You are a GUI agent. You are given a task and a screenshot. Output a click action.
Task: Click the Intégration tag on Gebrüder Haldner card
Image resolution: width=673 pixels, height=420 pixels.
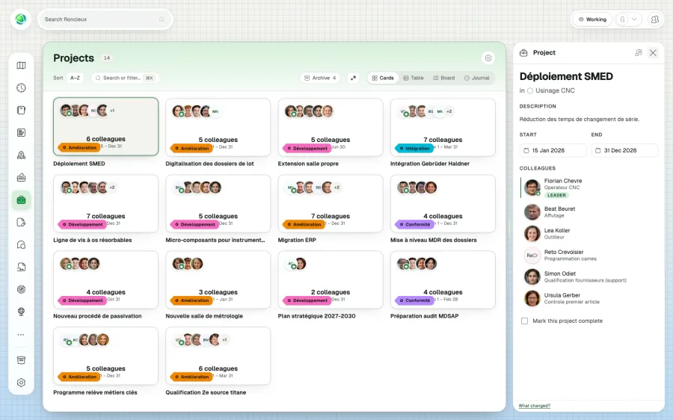click(x=414, y=149)
